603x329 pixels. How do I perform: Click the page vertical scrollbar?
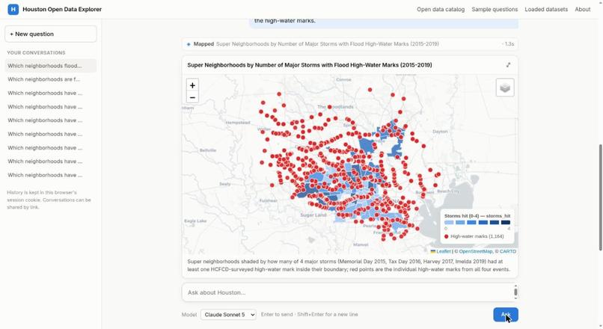click(x=600, y=197)
